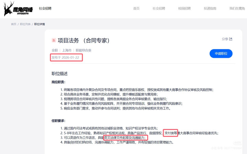Click duty item 3 starting with 梳理跨项目合同审核
247x154 pixels.
114,99
